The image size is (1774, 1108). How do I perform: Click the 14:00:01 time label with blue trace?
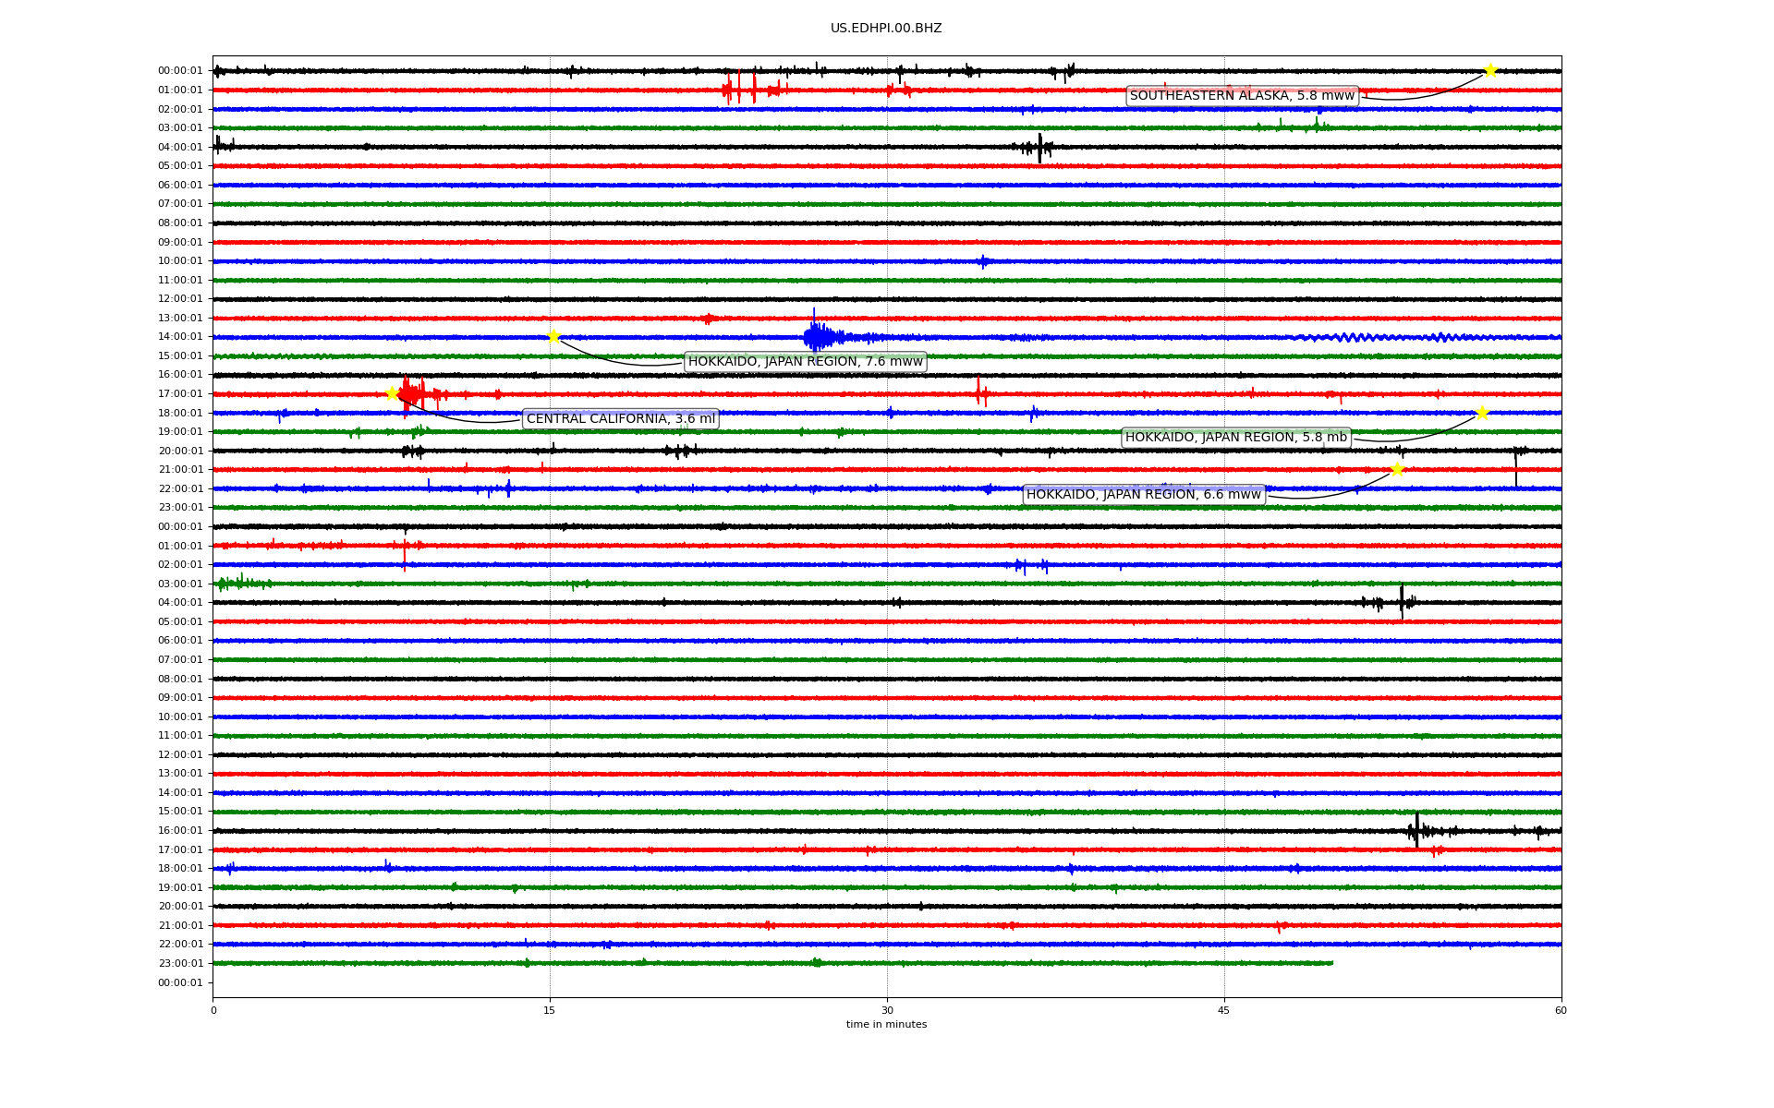(180, 337)
